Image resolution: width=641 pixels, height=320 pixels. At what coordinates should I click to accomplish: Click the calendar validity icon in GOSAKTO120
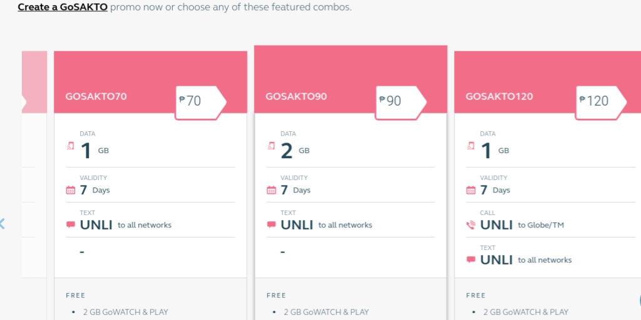[471, 190]
